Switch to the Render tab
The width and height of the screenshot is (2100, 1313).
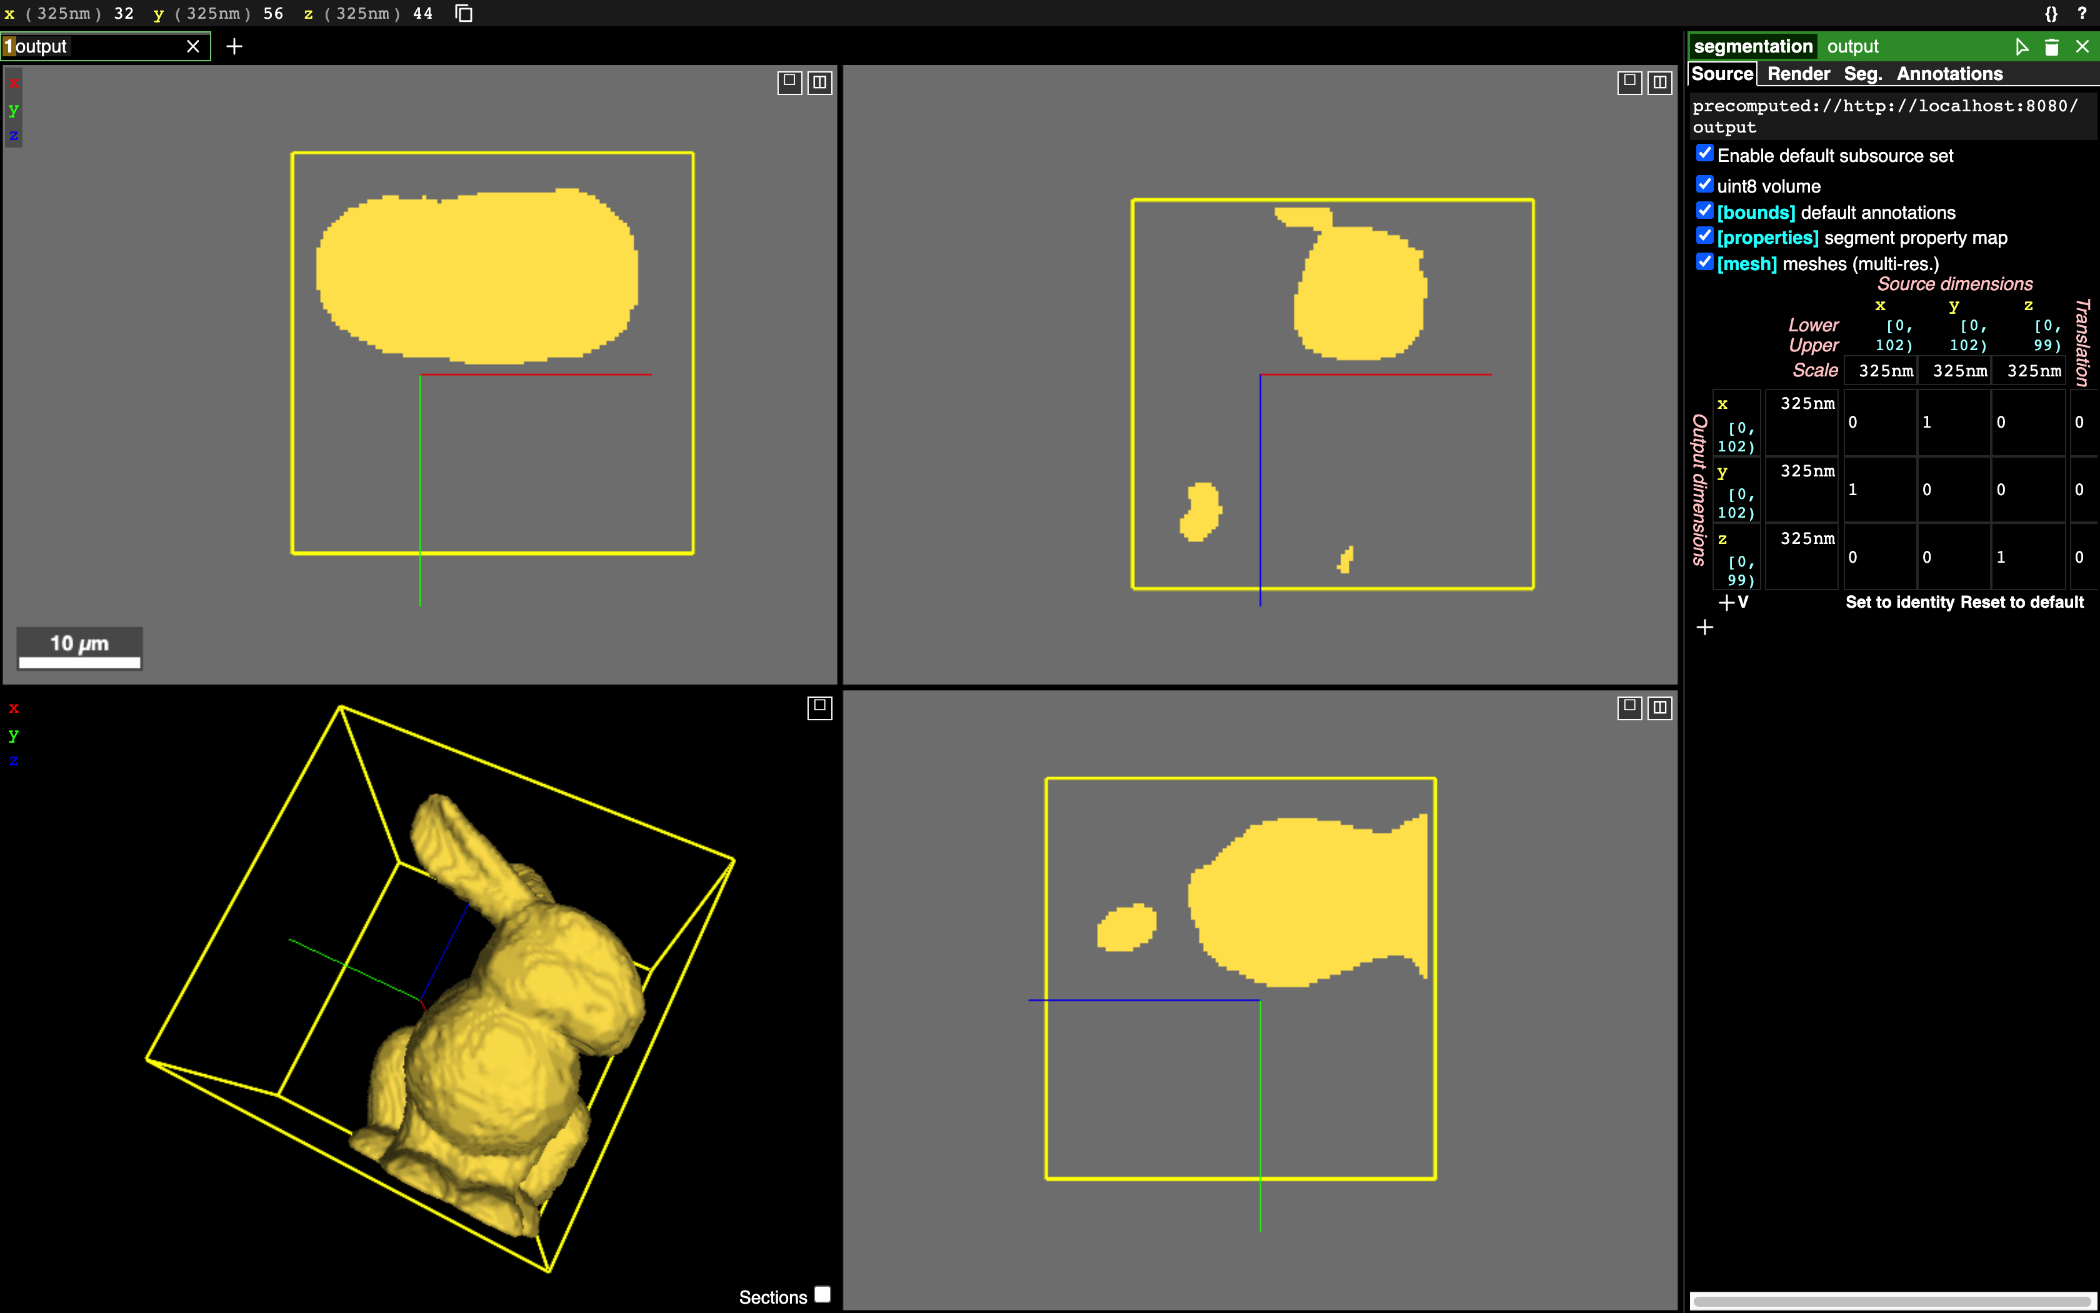[x=1798, y=74]
